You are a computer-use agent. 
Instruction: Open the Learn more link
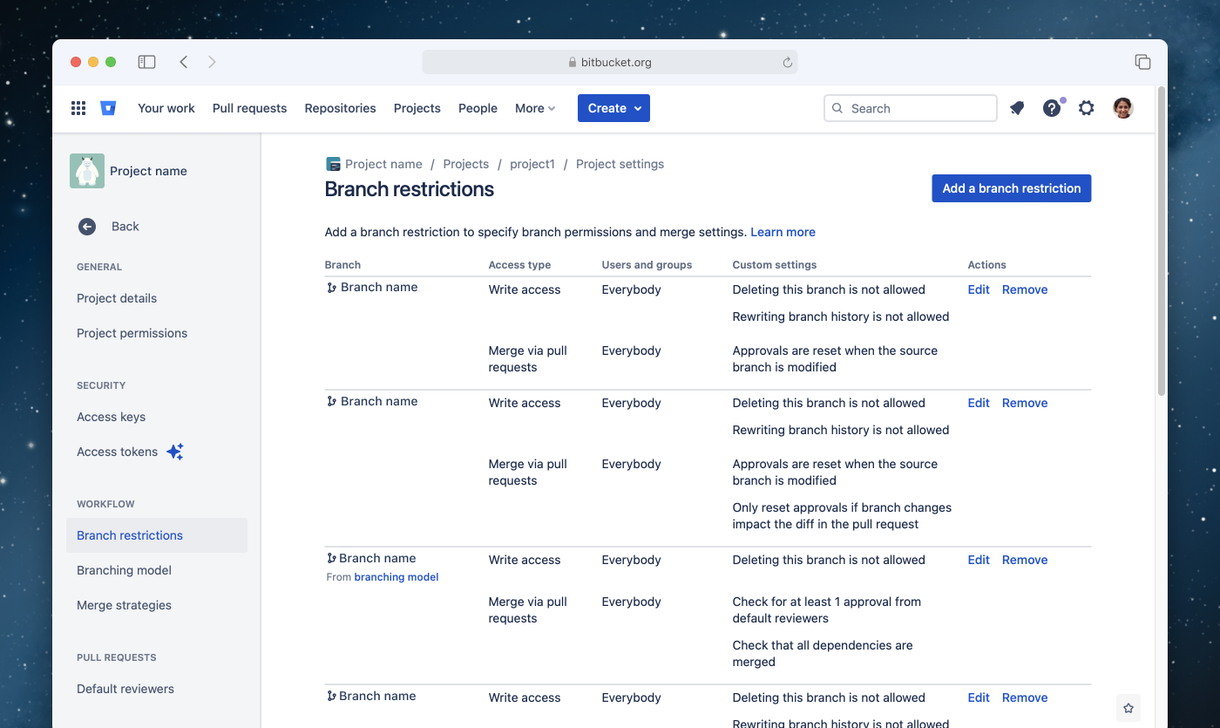pyautogui.click(x=782, y=232)
